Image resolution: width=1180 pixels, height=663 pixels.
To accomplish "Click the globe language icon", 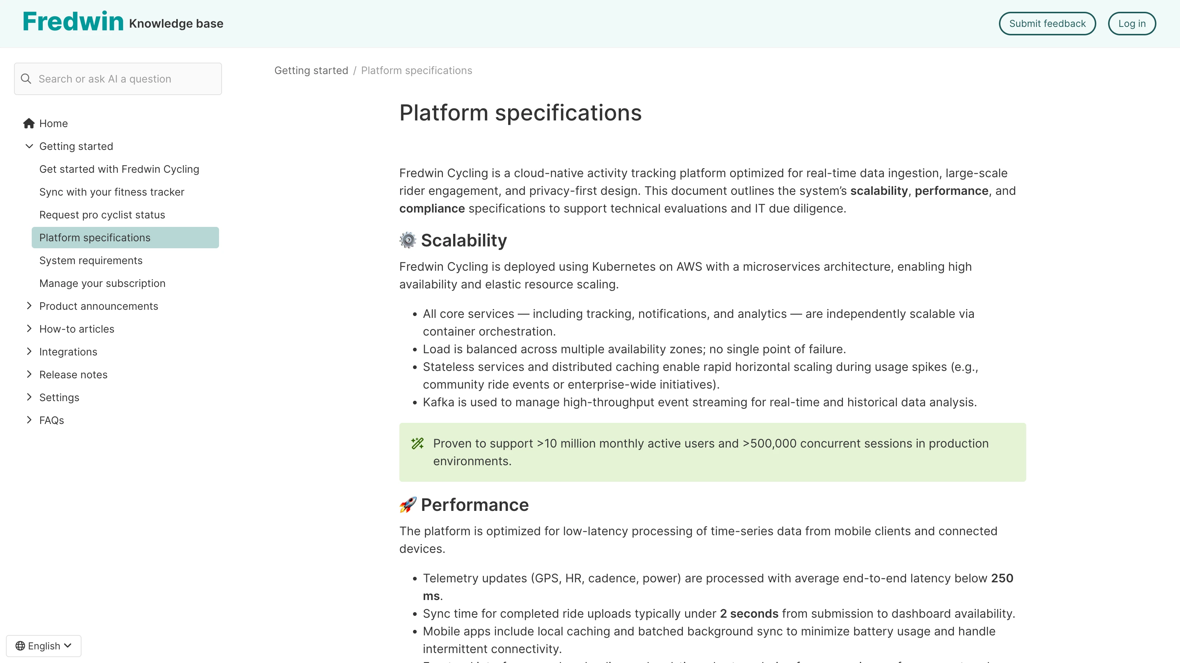I will [20, 646].
